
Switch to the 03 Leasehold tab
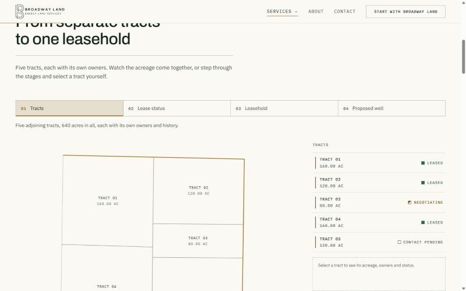284,108
